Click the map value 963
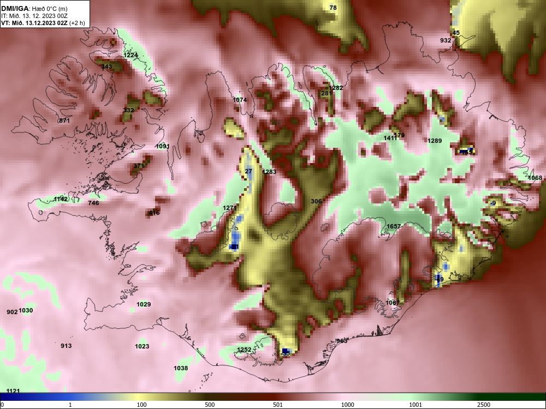The width and height of the screenshot is (546, 409). pyautogui.click(x=342, y=341)
